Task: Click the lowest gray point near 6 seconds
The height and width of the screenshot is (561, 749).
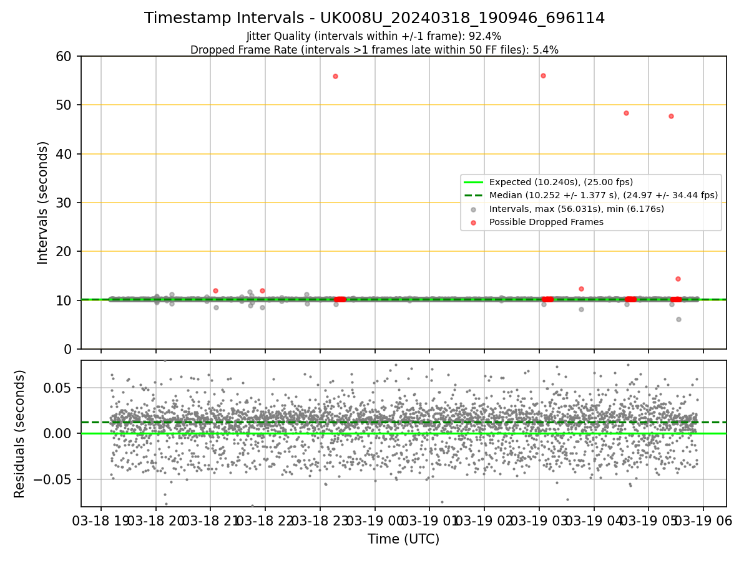Action: [678, 319]
